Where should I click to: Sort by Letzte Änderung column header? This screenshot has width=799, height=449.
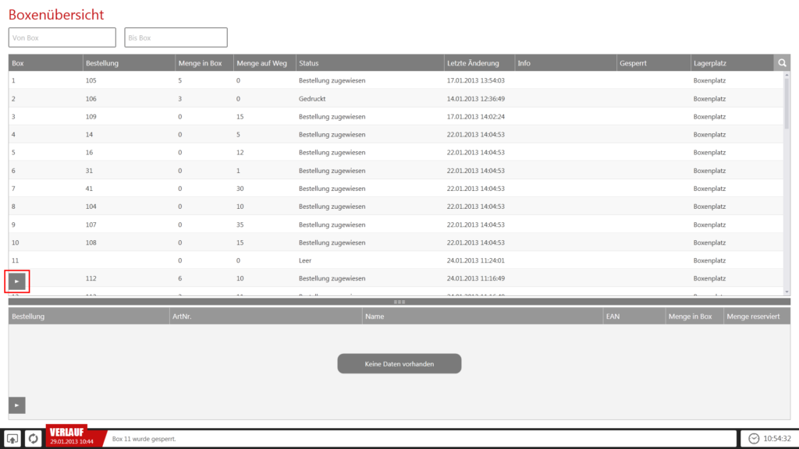(478, 63)
